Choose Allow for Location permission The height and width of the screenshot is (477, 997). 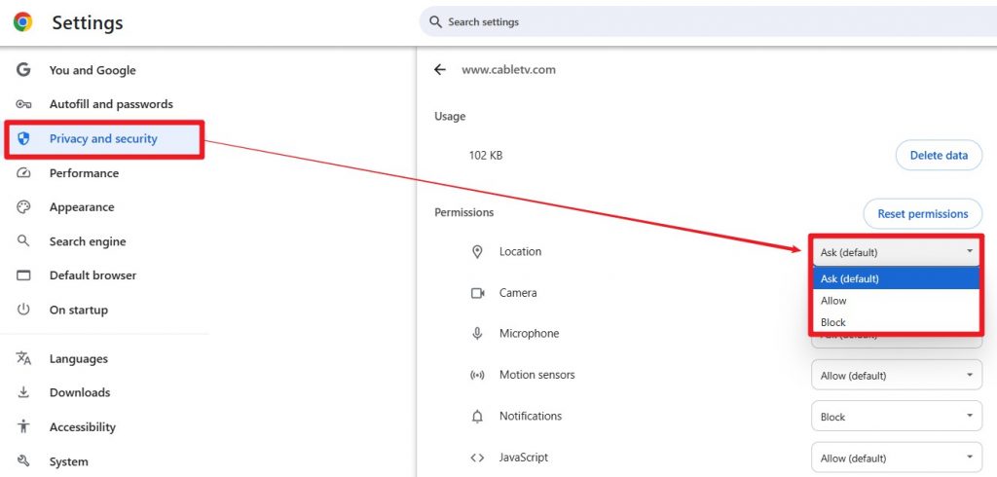click(x=897, y=300)
